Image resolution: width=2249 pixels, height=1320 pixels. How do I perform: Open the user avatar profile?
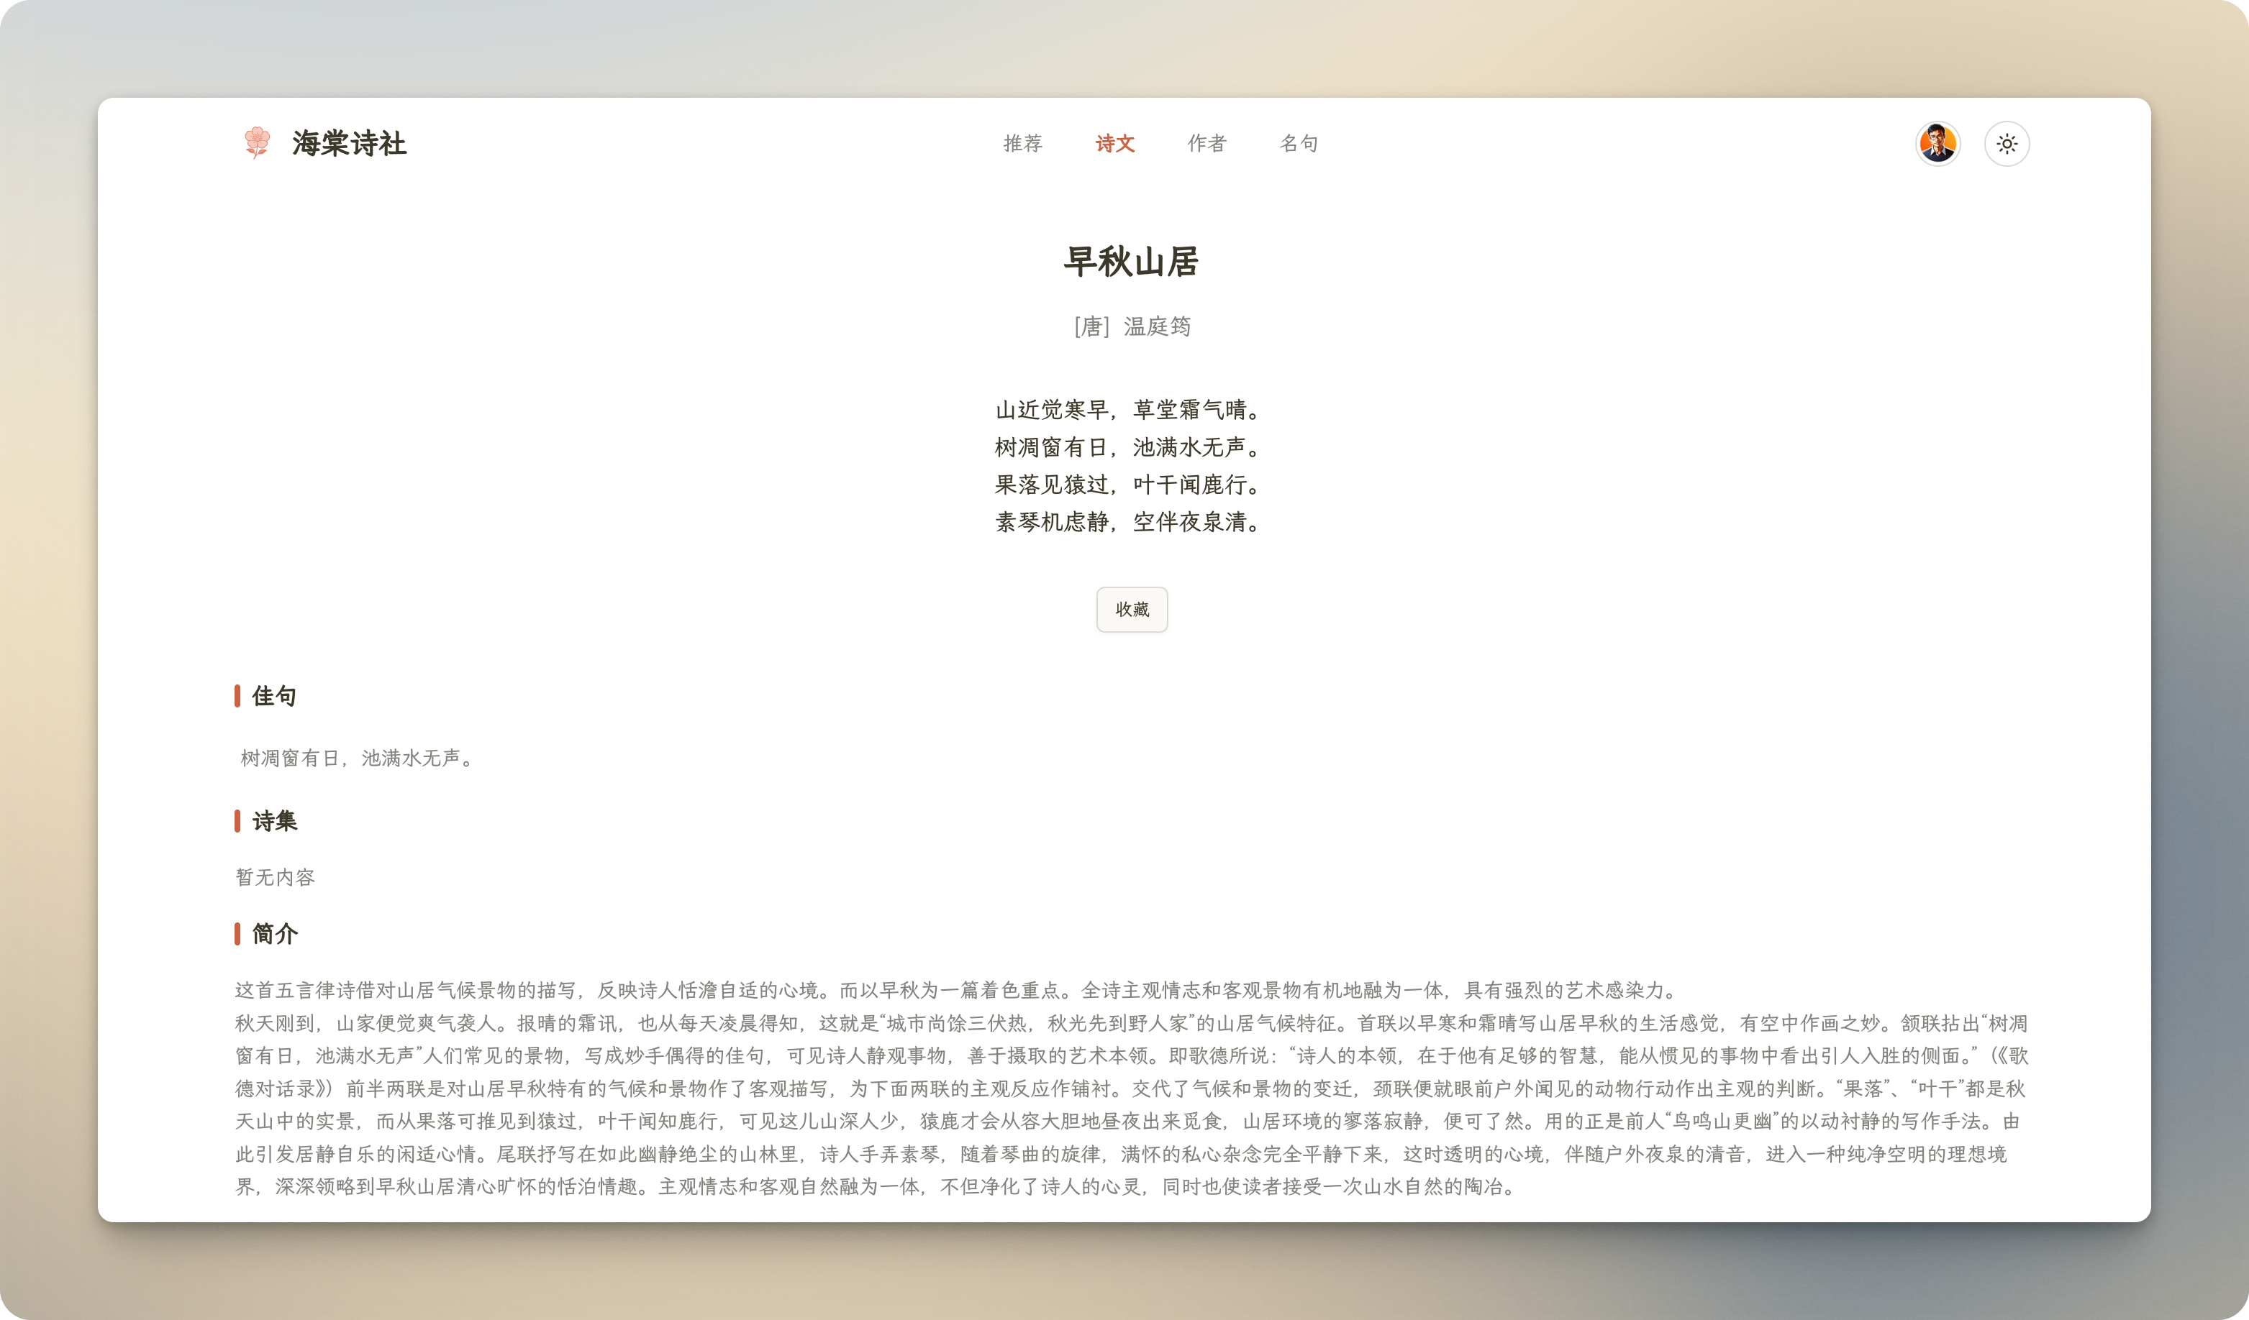coord(1937,144)
